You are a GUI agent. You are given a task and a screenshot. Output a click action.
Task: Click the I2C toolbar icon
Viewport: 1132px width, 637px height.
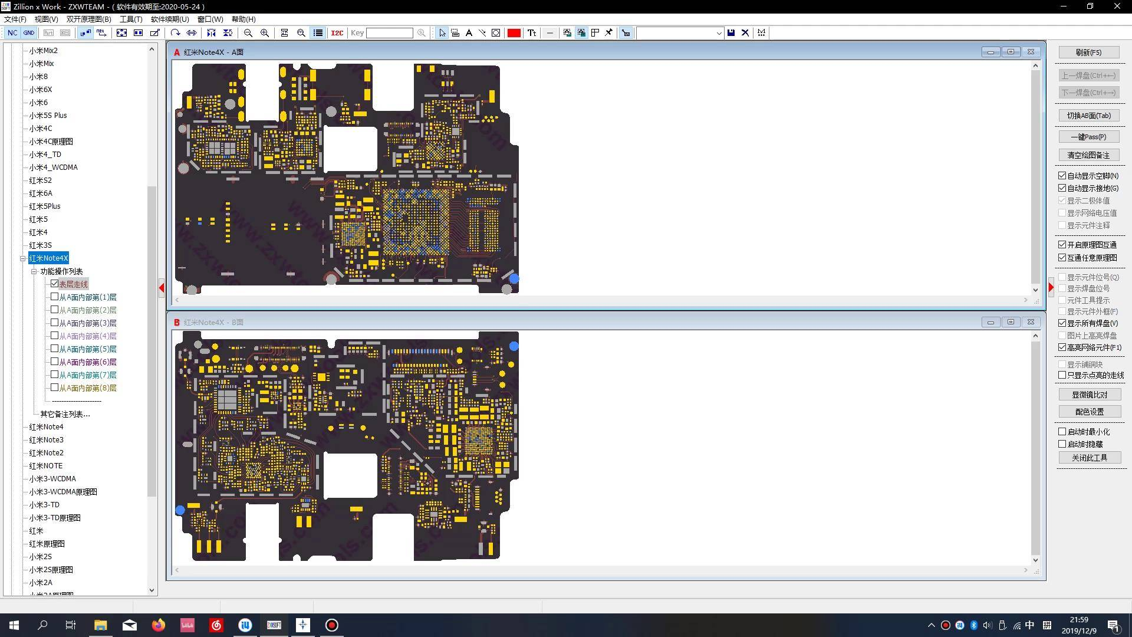337,33
